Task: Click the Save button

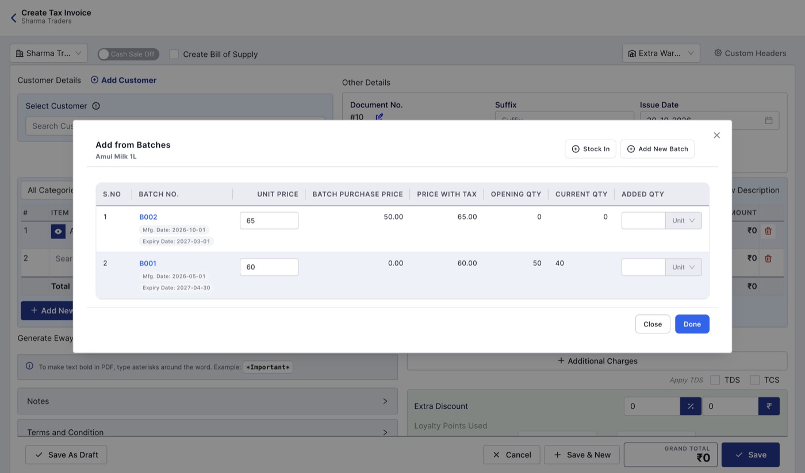Action: pyautogui.click(x=750, y=455)
